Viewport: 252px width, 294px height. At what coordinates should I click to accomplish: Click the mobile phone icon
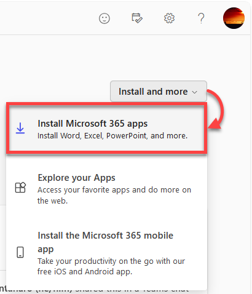[20, 252]
